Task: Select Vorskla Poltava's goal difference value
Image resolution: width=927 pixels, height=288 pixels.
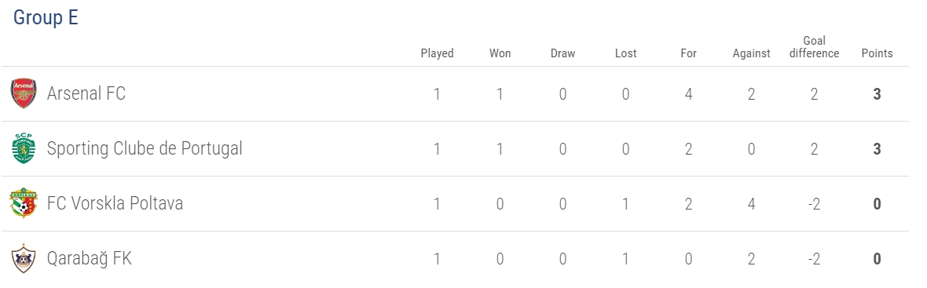Action: tap(814, 203)
